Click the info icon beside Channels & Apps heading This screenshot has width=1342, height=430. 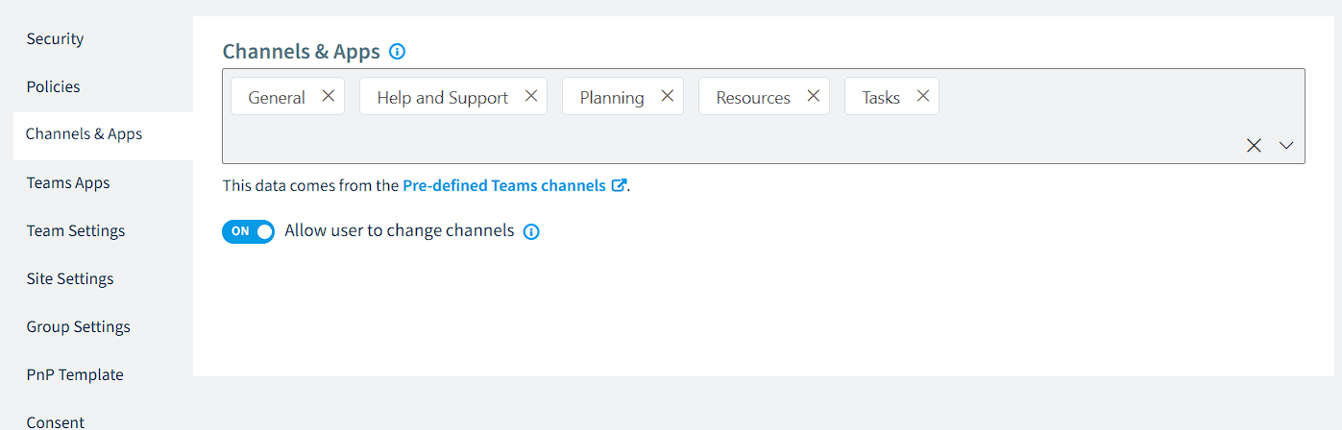click(398, 52)
